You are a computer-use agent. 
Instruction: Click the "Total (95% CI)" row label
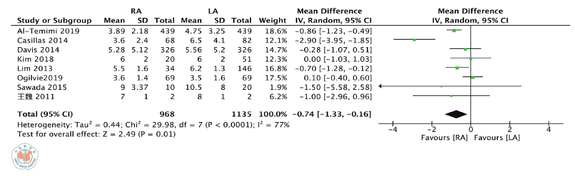tap(45, 114)
